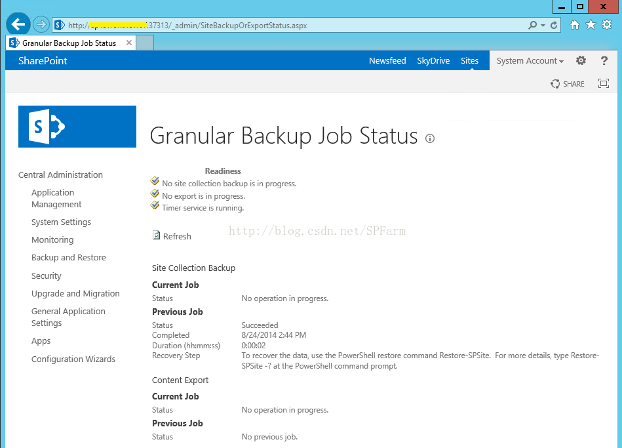This screenshot has width=622, height=448.
Task: Open SkyDrive in the top bar
Action: coord(433,61)
